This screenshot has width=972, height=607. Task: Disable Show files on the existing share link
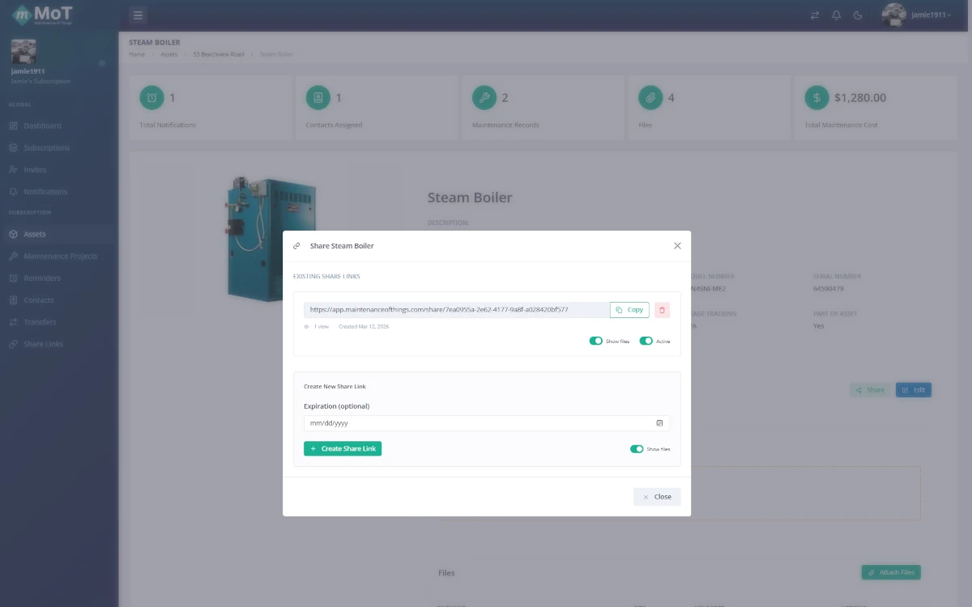pyautogui.click(x=596, y=341)
